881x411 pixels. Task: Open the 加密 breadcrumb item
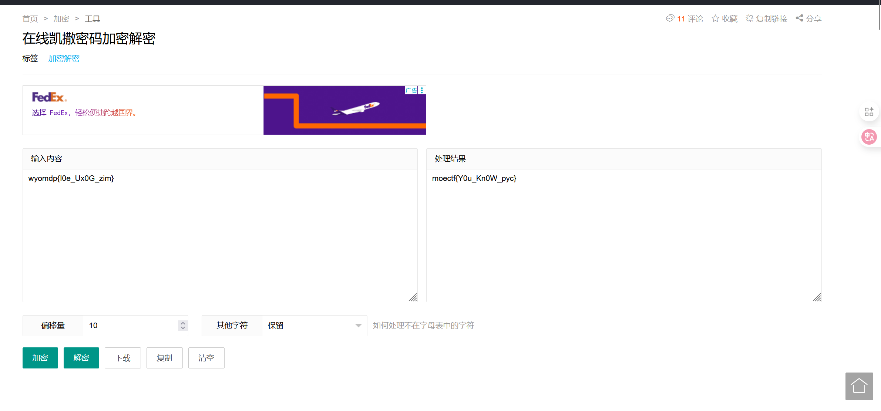point(61,19)
